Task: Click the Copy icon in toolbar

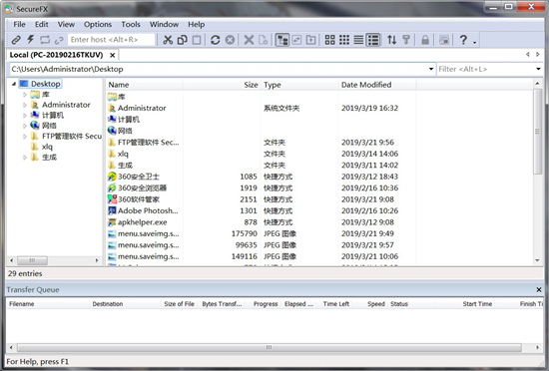Action: click(182, 40)
